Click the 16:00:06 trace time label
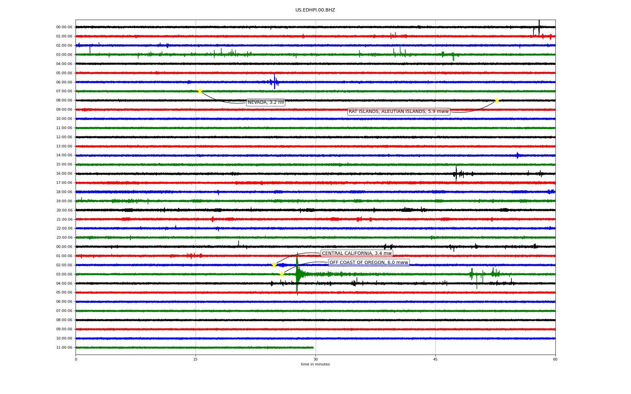The image size is (631, 394). click(64, 174)
